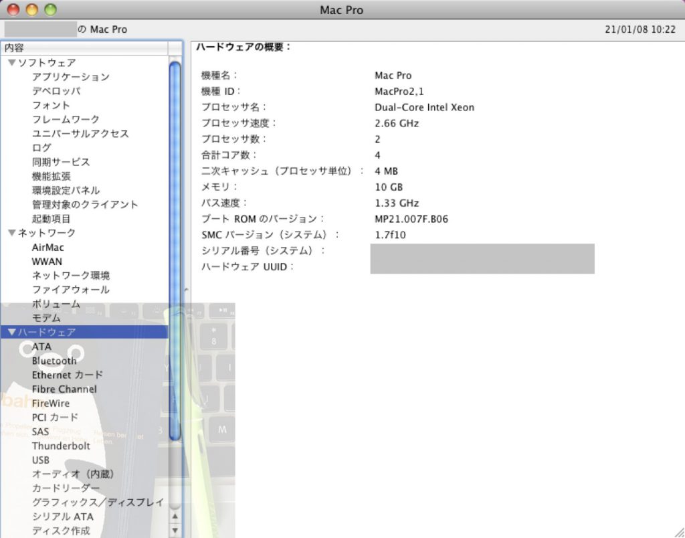Click the MacPro2,1 model ID value

click(399, 92)
